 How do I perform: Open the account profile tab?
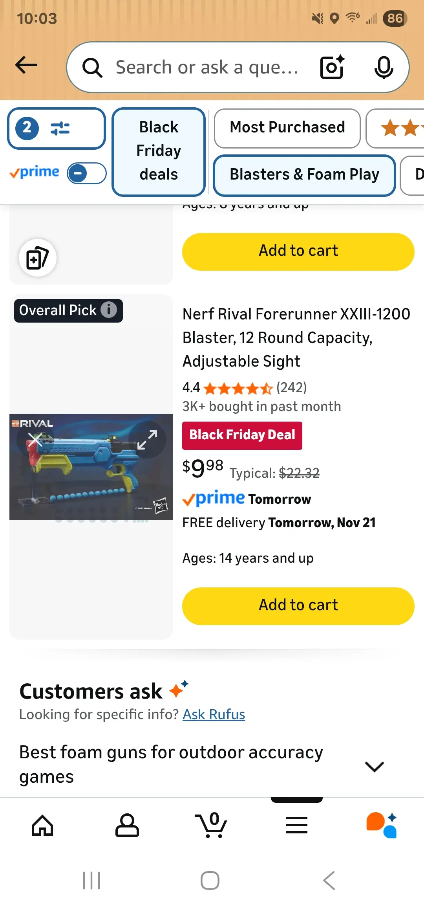click(127, 824)
